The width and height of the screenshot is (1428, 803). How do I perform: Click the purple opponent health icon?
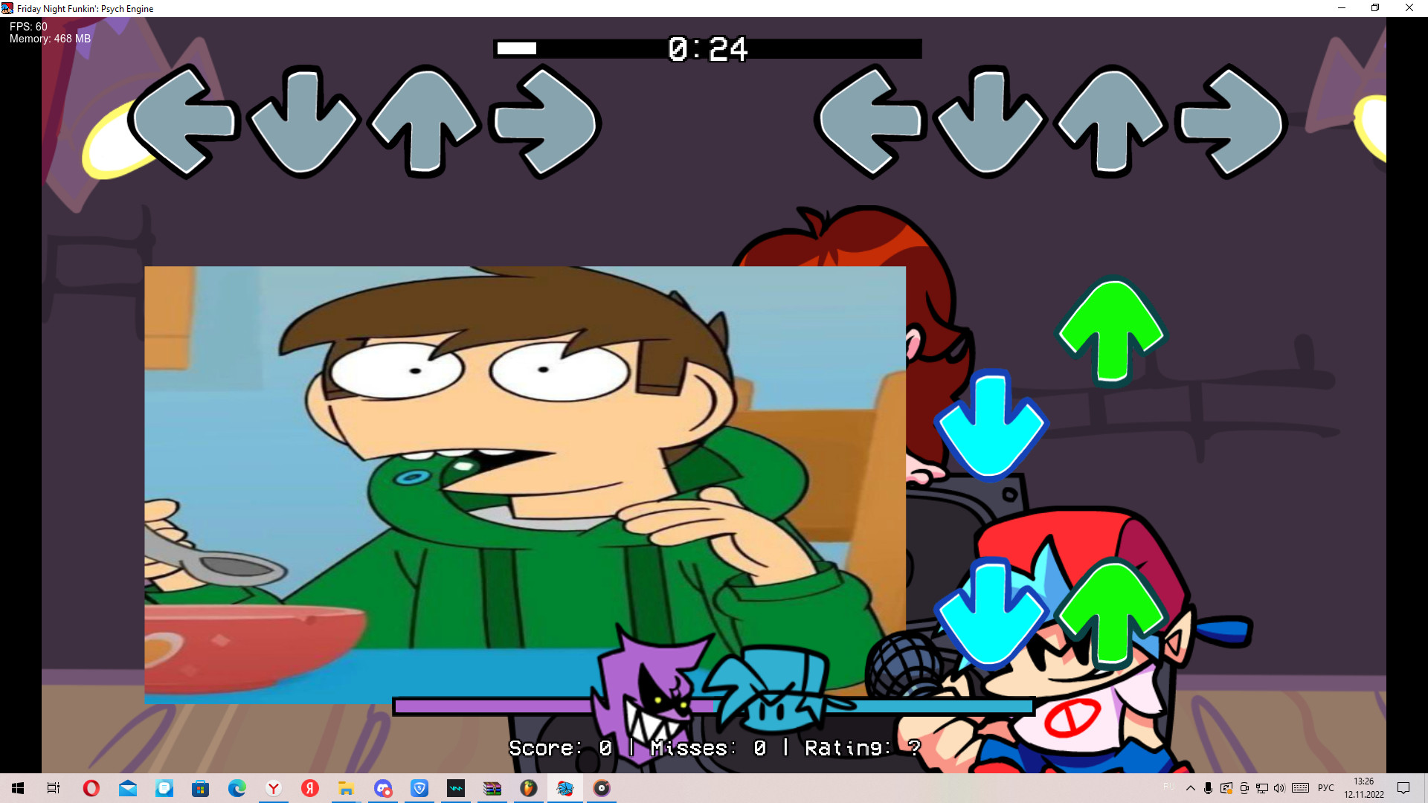click(649, 688)
